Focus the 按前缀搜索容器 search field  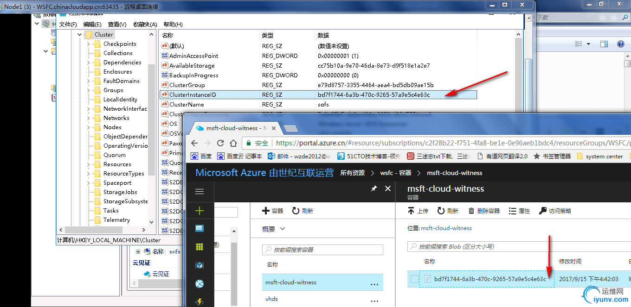(x=322, y=250)
